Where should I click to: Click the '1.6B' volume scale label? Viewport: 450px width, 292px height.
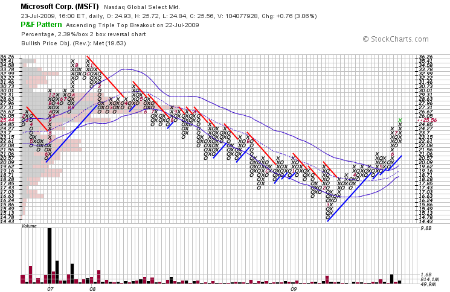point(426,275)
